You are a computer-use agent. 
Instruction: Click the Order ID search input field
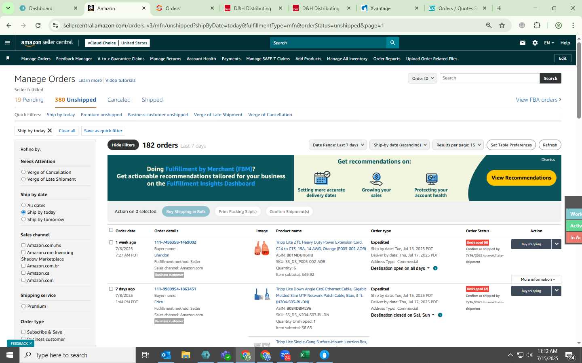click(x=489, y=78)
